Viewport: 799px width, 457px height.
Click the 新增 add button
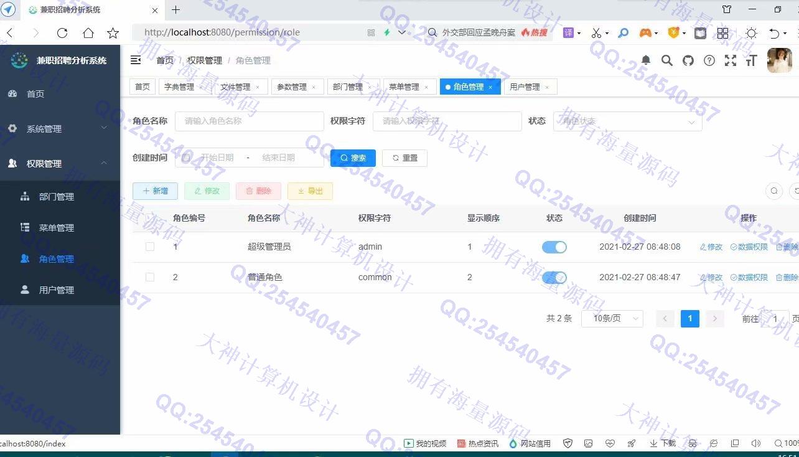pyautogui.click(x=155, y=191)
